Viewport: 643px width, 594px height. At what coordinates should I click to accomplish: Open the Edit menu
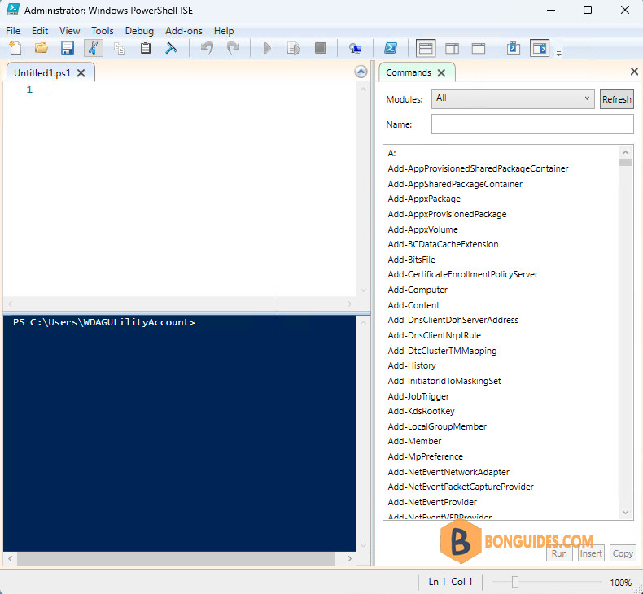[40, 31]
